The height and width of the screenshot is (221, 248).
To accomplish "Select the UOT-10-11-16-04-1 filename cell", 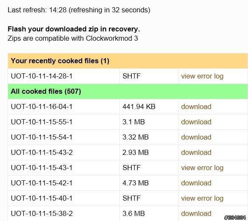I will [64, 107].
